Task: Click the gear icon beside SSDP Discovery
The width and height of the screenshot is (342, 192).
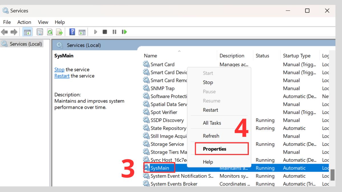Action: pyautogui.click(x=146, y=120)
